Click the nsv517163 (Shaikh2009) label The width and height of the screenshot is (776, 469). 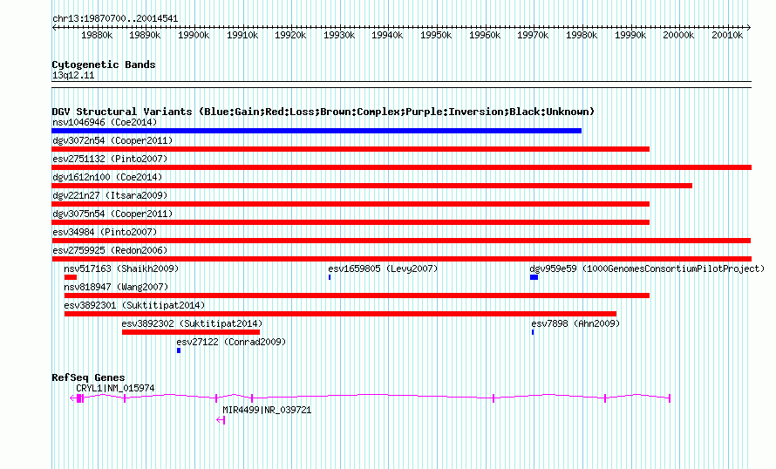[x=121, y=268]
